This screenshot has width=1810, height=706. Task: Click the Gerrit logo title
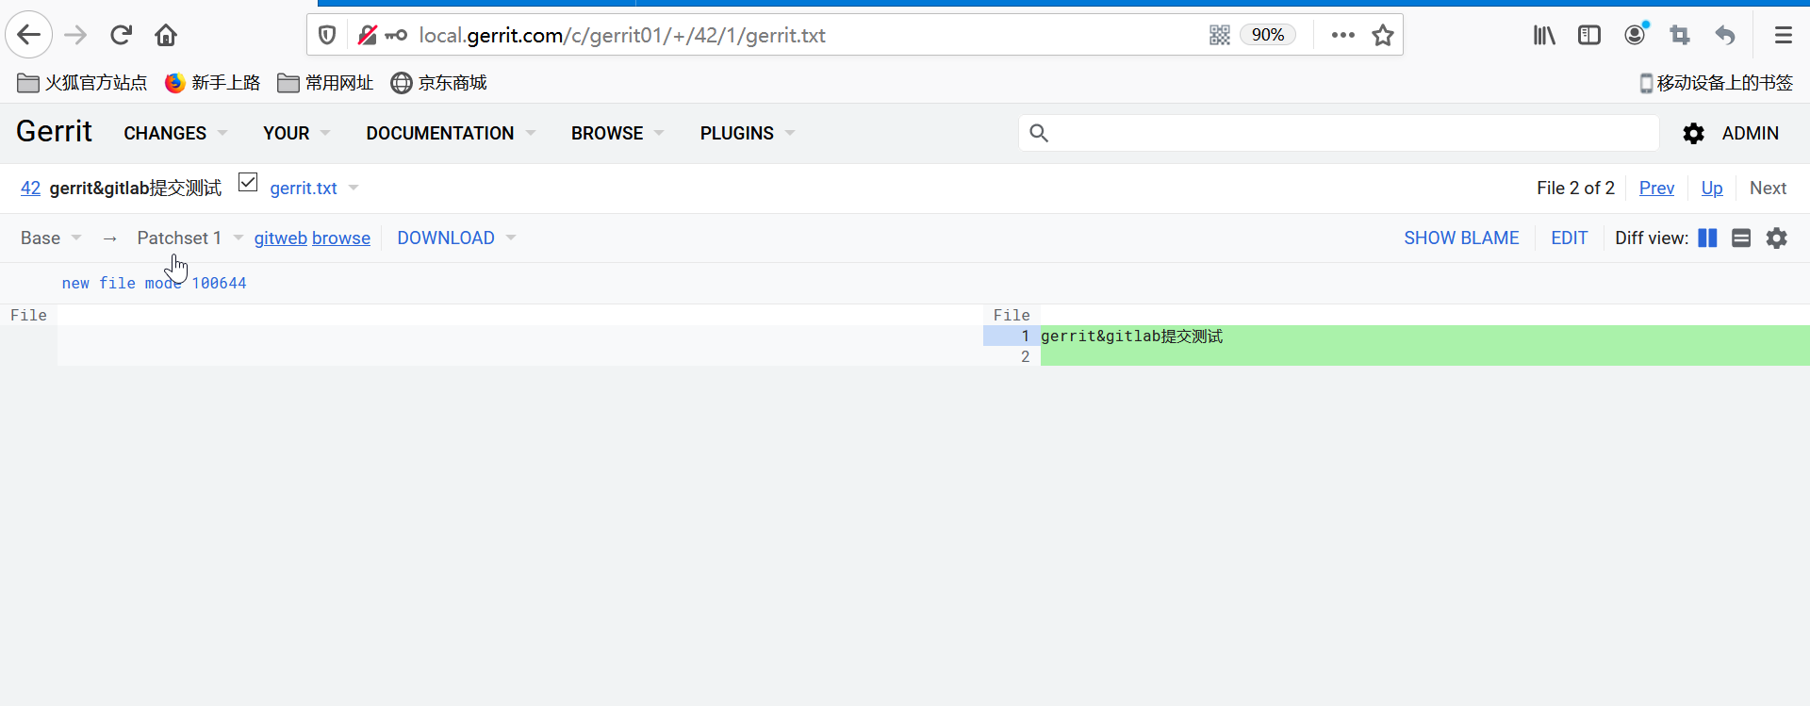click(54, 131)
